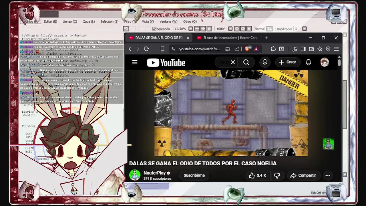Expand the Estabilizador value dropdown arrow
Image resolution: width=366 pixels, height=206 pixels.
click(x=305, y=29)
